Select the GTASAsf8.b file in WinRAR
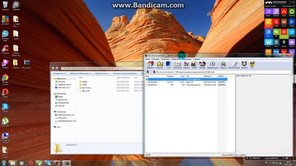 152,82
